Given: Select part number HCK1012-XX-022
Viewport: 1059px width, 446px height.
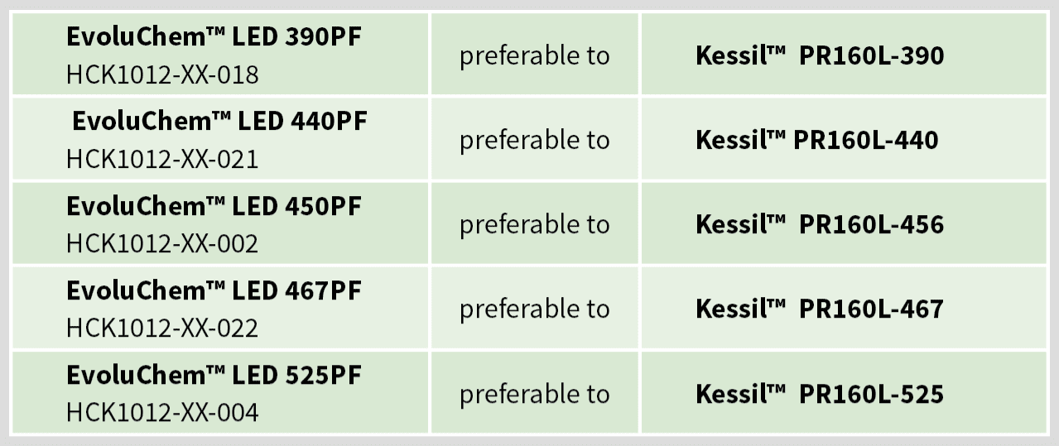Looking at the screenshot, I should [162, 328].
